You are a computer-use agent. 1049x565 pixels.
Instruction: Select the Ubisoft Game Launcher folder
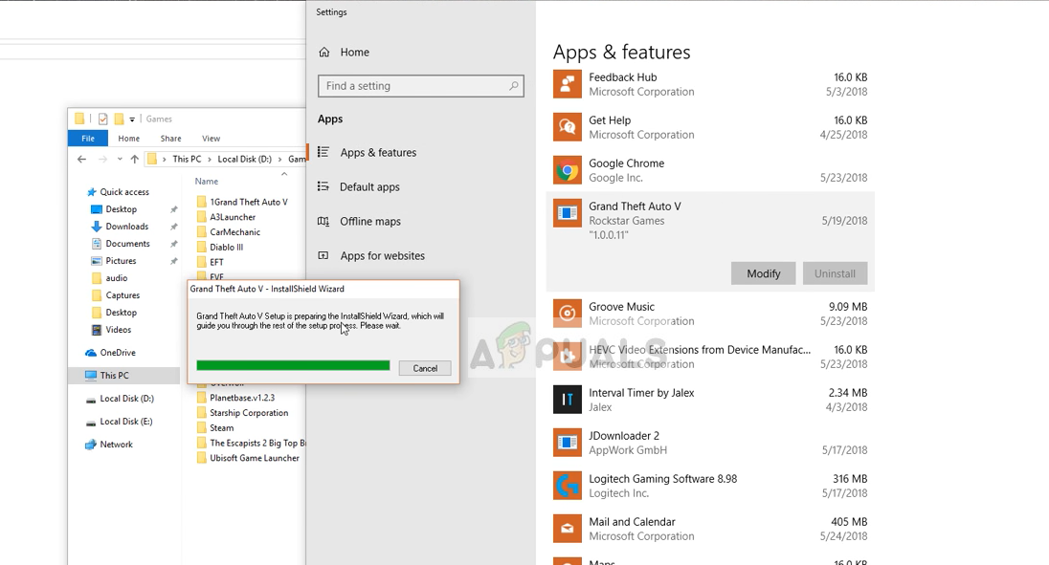click(x=255, y=458)
